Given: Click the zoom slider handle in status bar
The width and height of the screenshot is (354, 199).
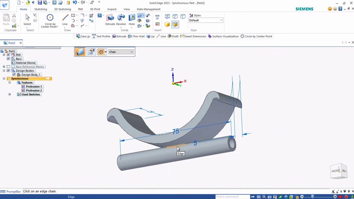Looking at the screenshot, I should pyautogui.click(x=313, y=197).
